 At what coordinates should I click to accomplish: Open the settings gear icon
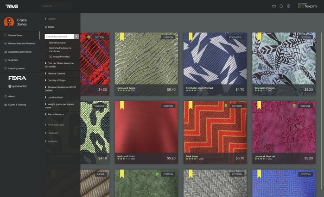(289, 6)
